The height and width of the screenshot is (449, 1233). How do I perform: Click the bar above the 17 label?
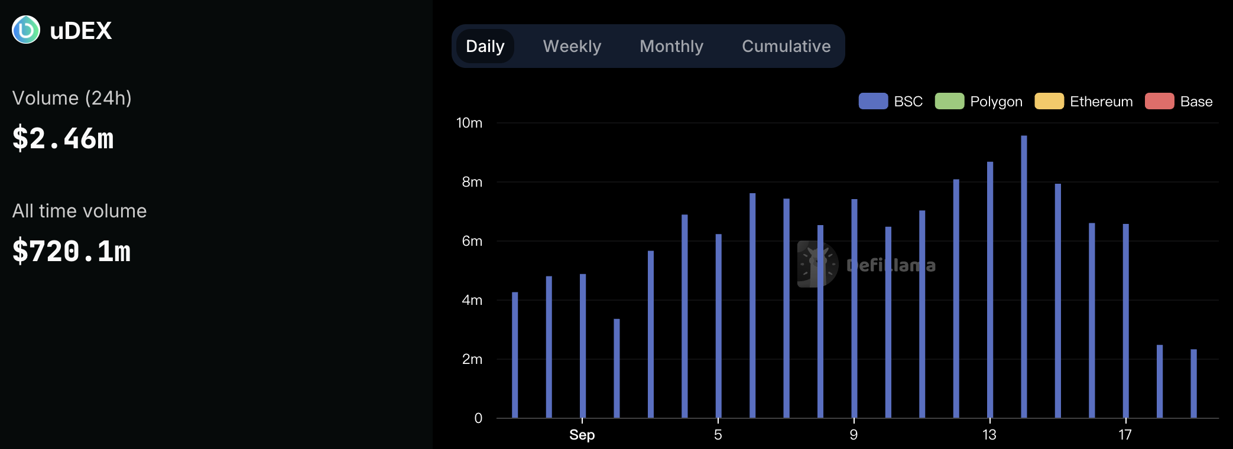click(x=1126, y=321)
